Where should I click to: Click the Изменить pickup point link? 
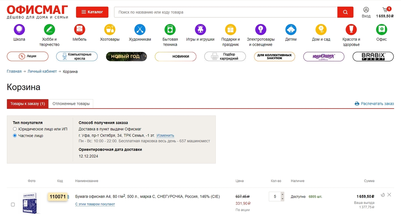click(x=165, y=136)
